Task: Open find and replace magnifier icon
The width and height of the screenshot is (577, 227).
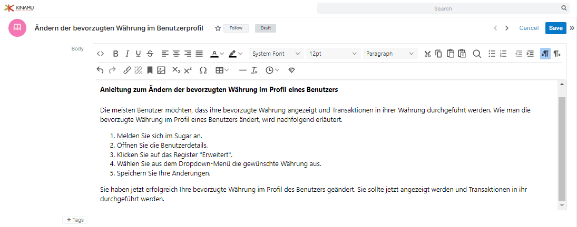Action: click(477, 54)
